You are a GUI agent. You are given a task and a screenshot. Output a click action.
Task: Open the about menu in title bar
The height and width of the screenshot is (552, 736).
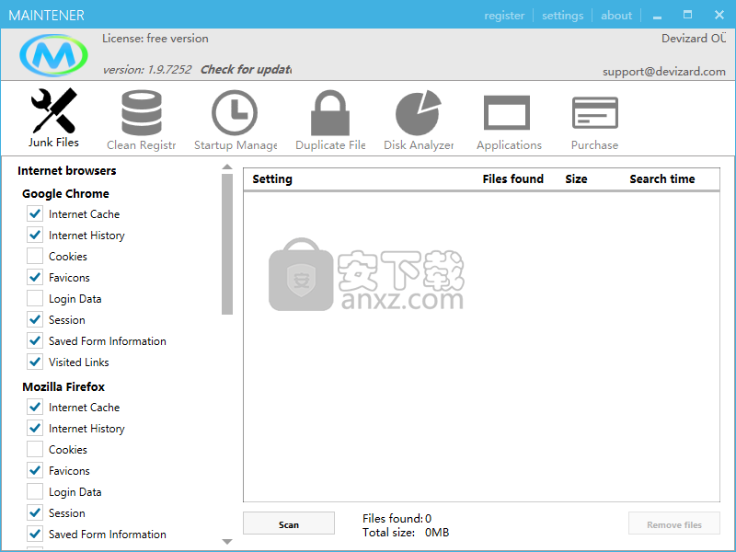[616, 16]
